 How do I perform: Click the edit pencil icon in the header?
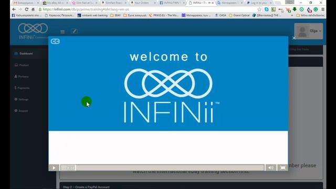click(x=74, y=31)
